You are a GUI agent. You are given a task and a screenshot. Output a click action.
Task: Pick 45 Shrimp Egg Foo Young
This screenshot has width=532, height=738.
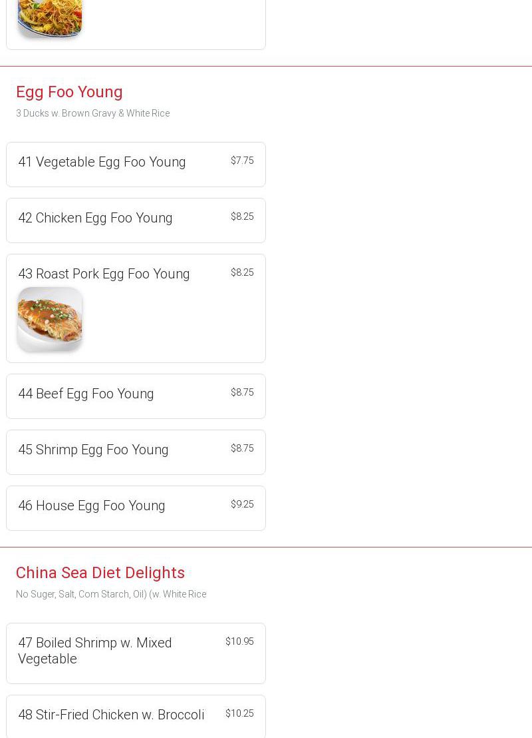[93, 450]
